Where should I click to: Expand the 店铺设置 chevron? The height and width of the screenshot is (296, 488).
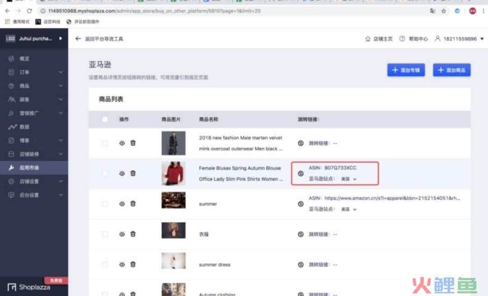61,181
